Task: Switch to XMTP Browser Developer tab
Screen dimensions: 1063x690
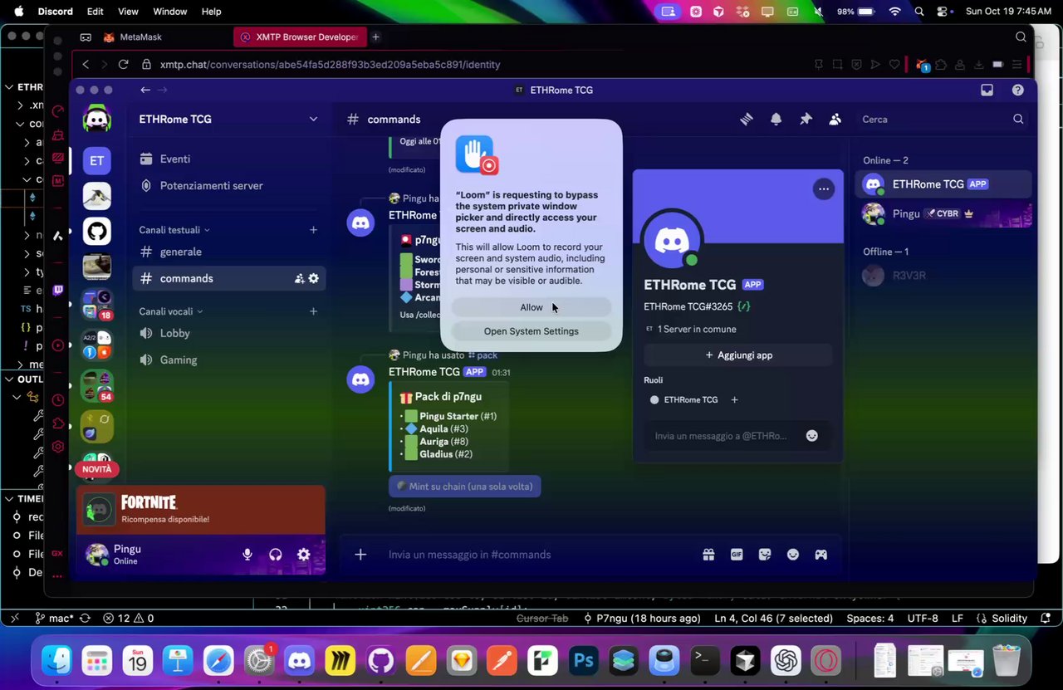Action: tap(299, 37)
